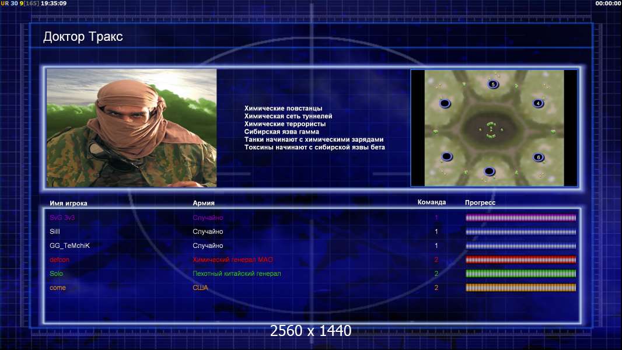Image resolution: width=622 pixels, height=350 pixels.
Task: Click start position marker 5 on the minimap
Action: 493,84
